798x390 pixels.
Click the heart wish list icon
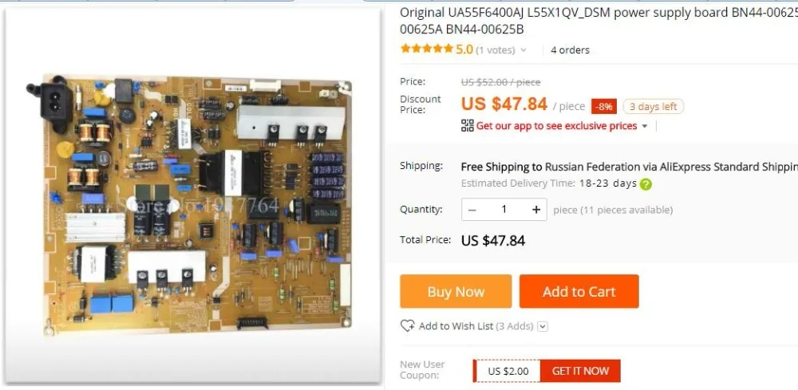tap(407, 326)
